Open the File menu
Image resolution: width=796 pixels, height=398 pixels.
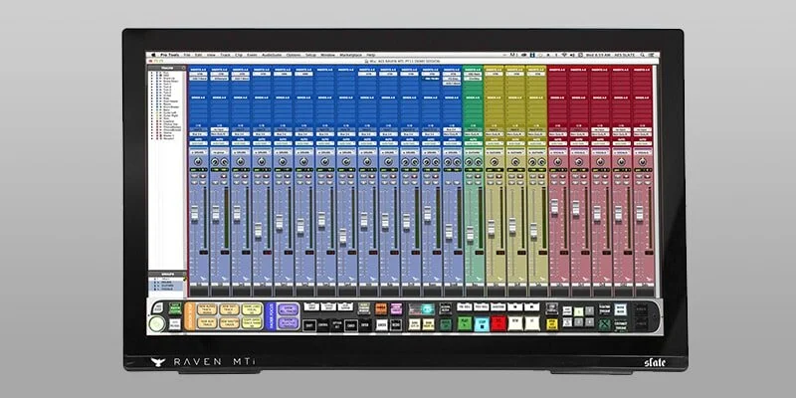187,55
